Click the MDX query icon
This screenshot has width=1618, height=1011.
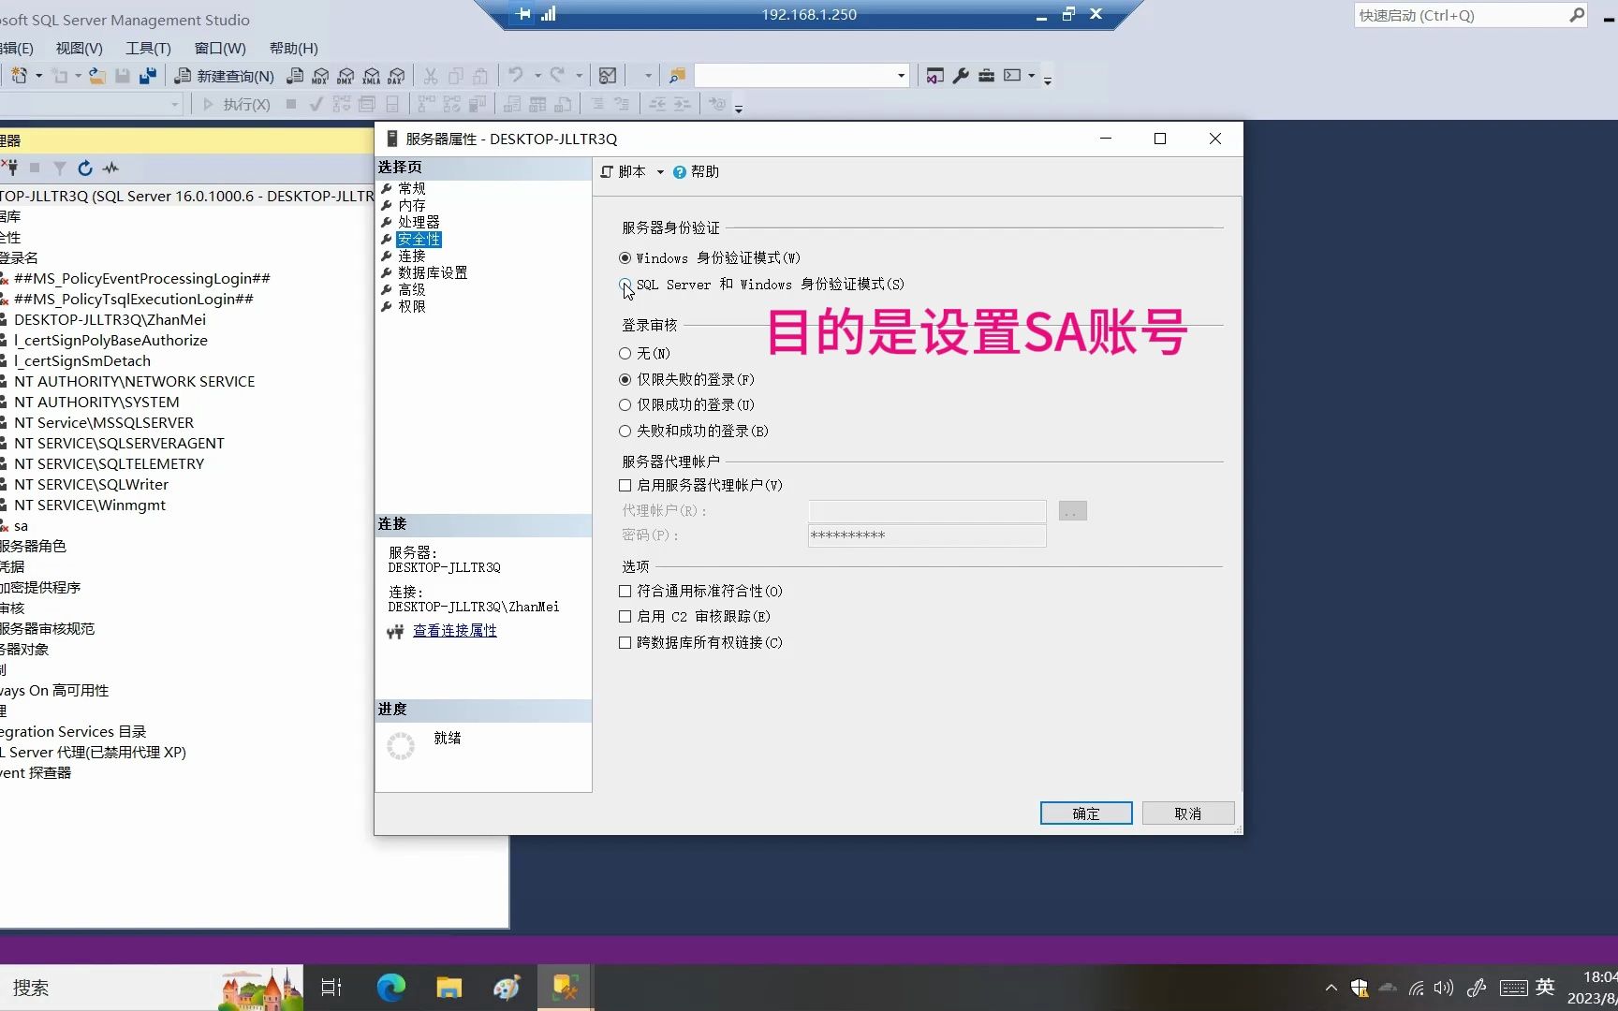coord(320,76)
